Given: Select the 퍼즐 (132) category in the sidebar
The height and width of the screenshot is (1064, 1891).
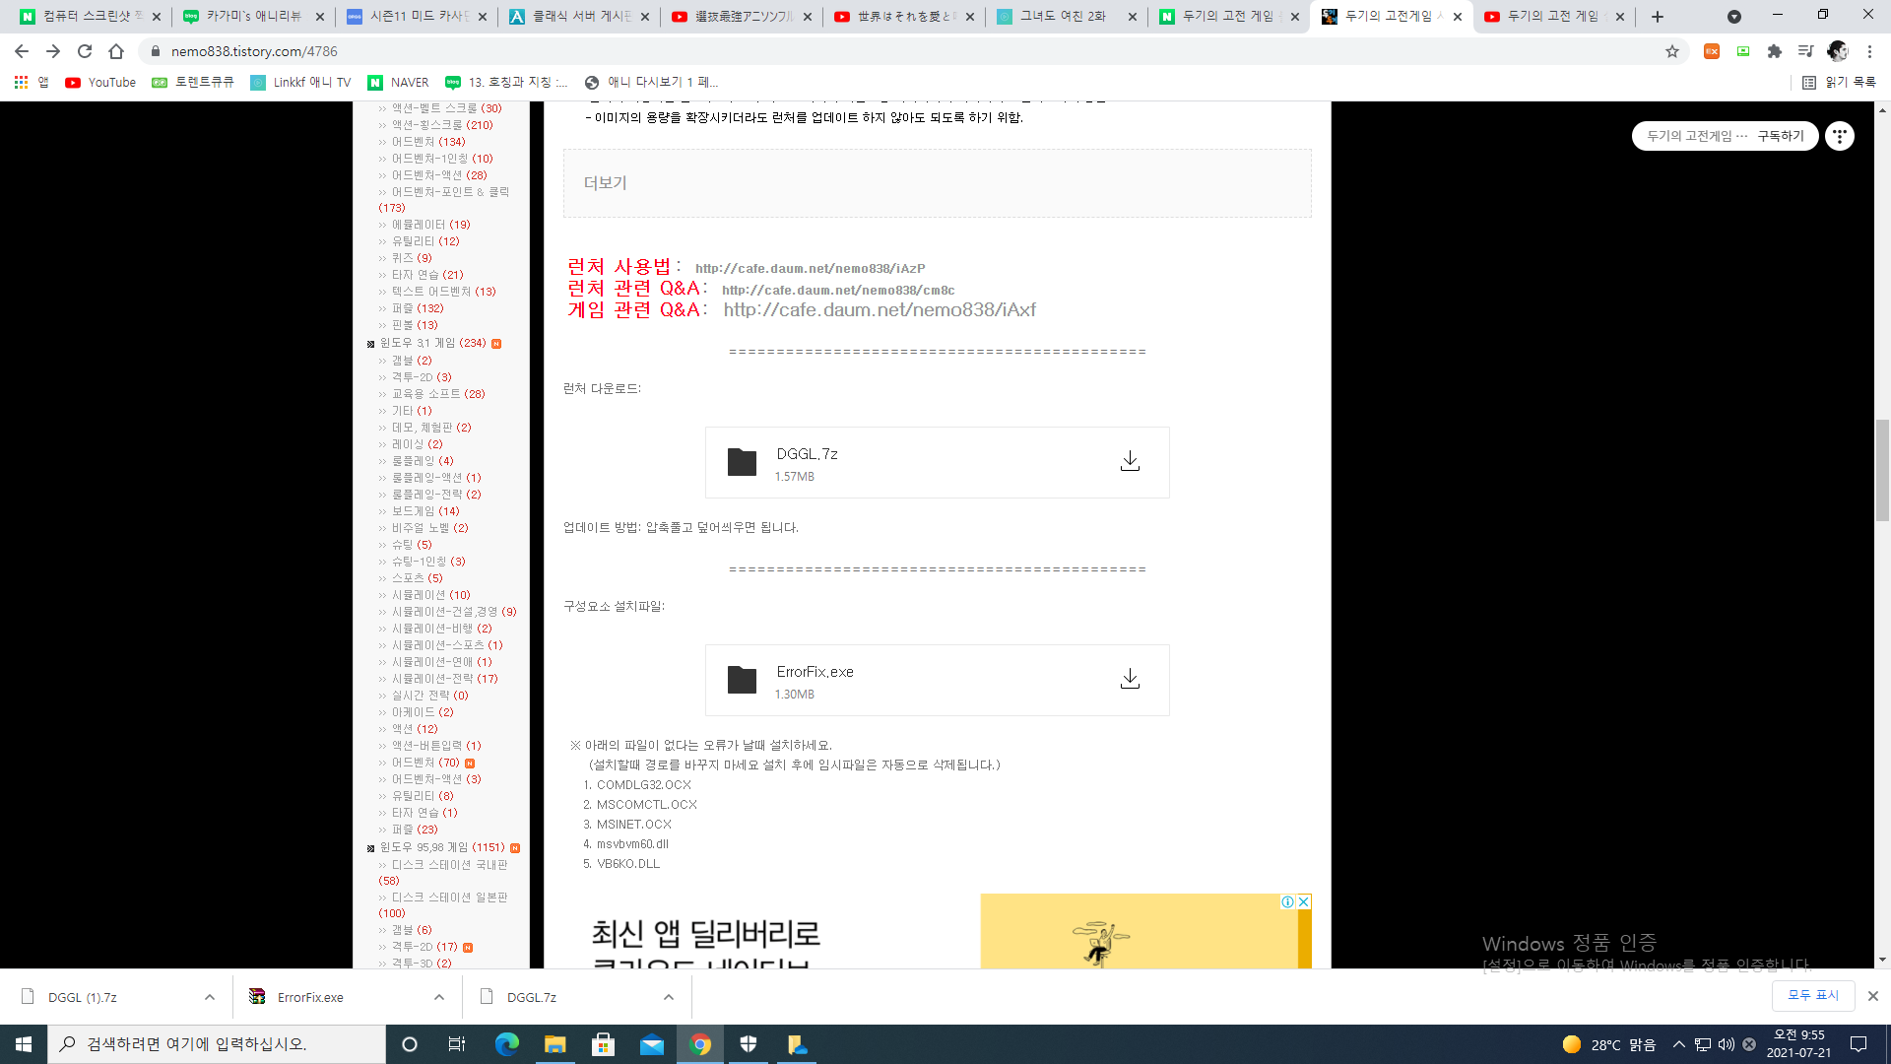Looking at the screenshot, I should click(418, 308).
